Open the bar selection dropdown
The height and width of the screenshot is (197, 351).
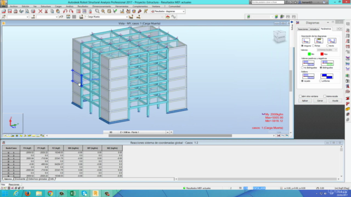47,17
